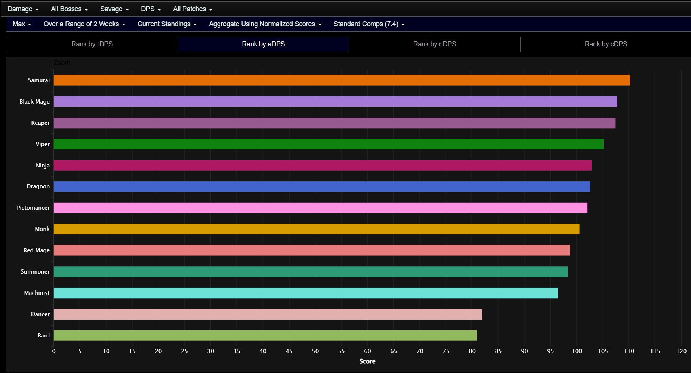Select the light green Bard bar

tap(265, 336)
